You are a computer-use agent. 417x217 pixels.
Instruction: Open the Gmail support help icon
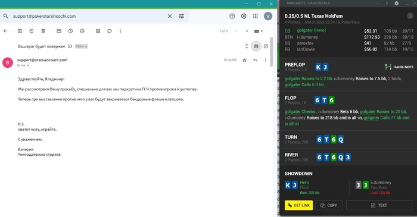coord(232,16)
